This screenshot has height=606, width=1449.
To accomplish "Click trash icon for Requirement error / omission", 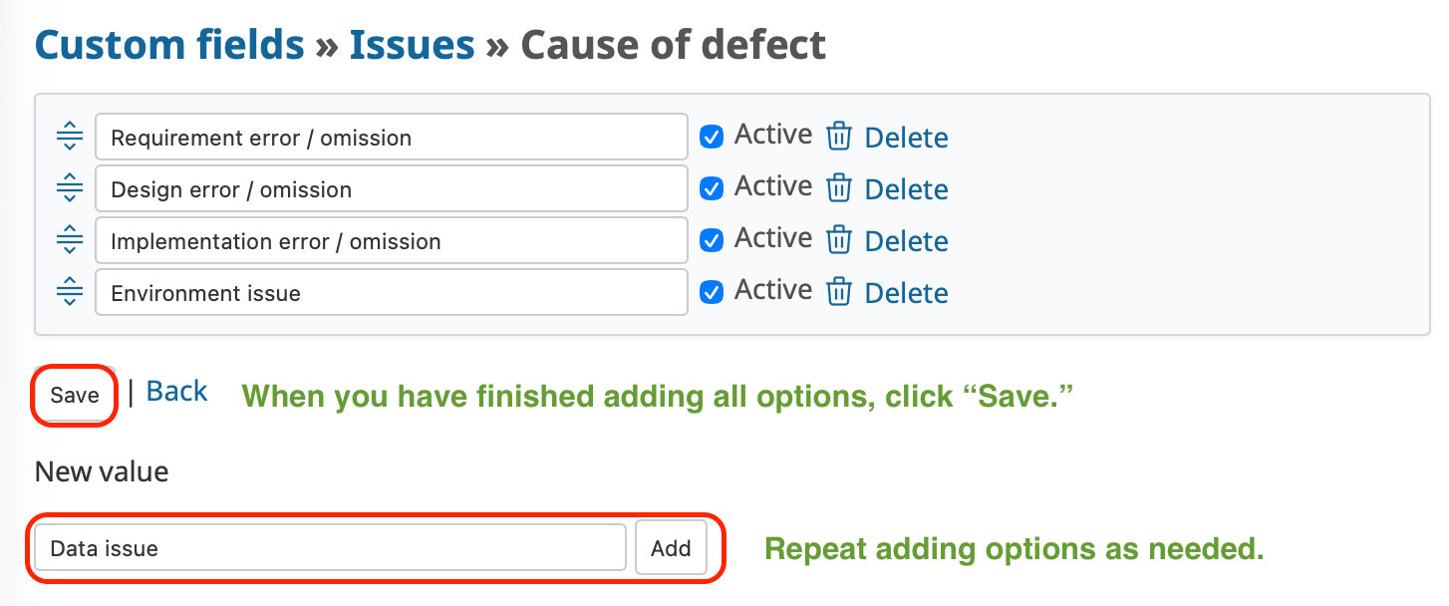I will coord(839,137).
